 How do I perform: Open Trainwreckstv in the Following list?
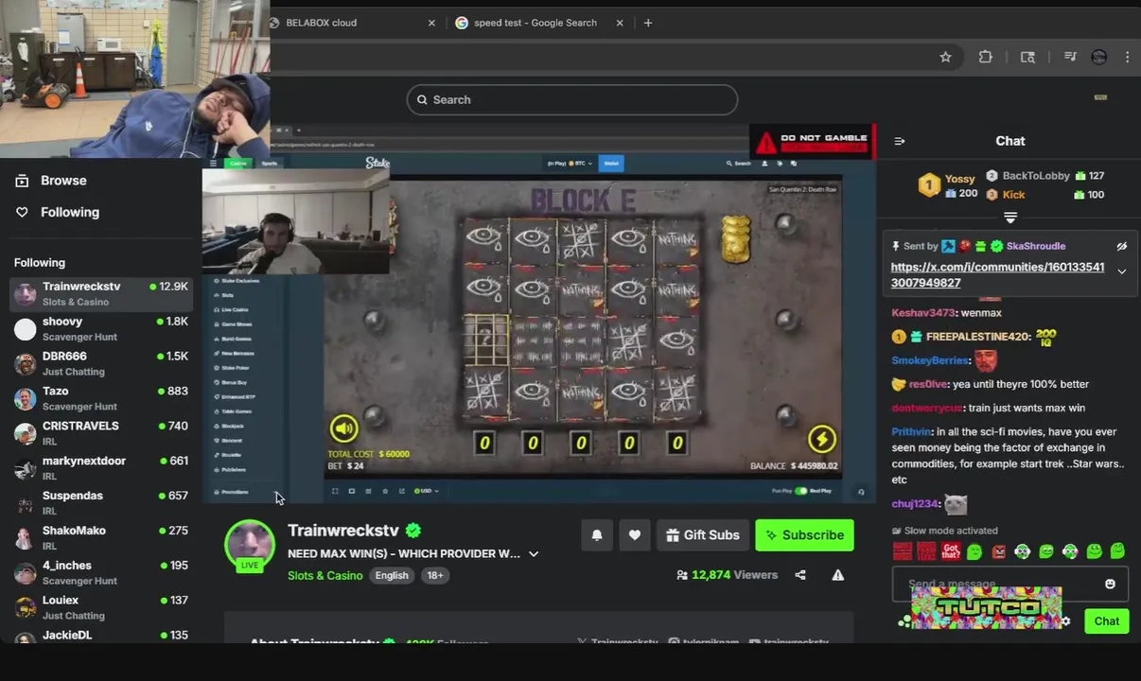[x=101, y=293]
